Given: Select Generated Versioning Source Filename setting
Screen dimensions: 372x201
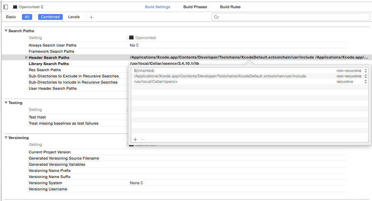Looking at the screenshot, I should pyautogui.click(x=64, y=158).
